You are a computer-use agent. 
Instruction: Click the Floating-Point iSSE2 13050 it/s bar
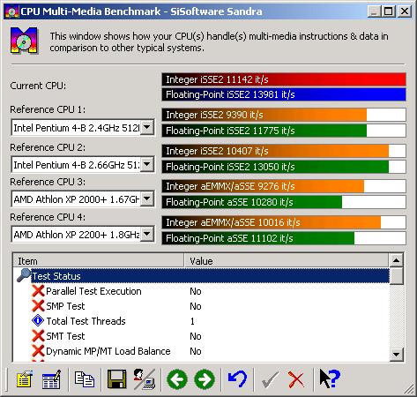284,167
